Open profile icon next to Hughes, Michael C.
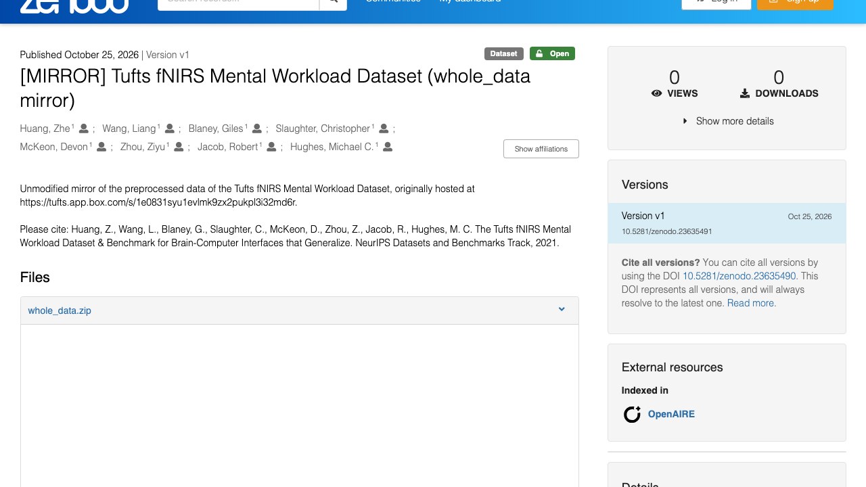The image size is (866, 487). tap(388, 147)
